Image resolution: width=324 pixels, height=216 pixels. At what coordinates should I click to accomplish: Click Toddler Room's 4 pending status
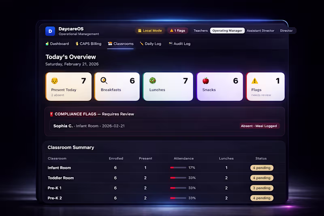pos(262,178)
